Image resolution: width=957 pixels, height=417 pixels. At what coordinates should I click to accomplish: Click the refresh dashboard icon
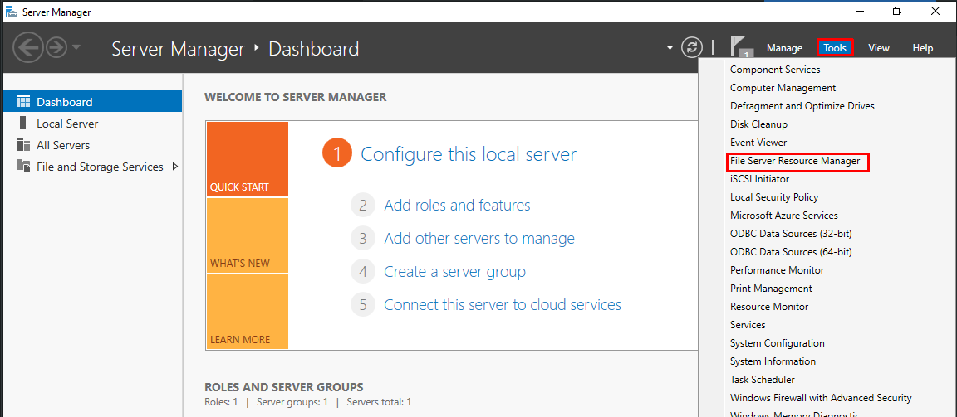[x=692, y=48]
